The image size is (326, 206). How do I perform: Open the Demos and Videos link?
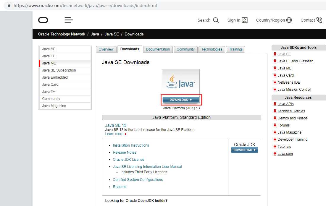pyautogui.click(x=293, y=118)
